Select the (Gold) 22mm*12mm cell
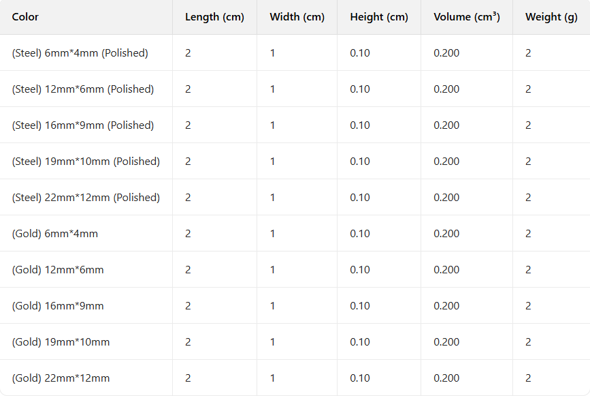Image resolution: width=590 pixels, height=396 pixels. click(61, 378)
